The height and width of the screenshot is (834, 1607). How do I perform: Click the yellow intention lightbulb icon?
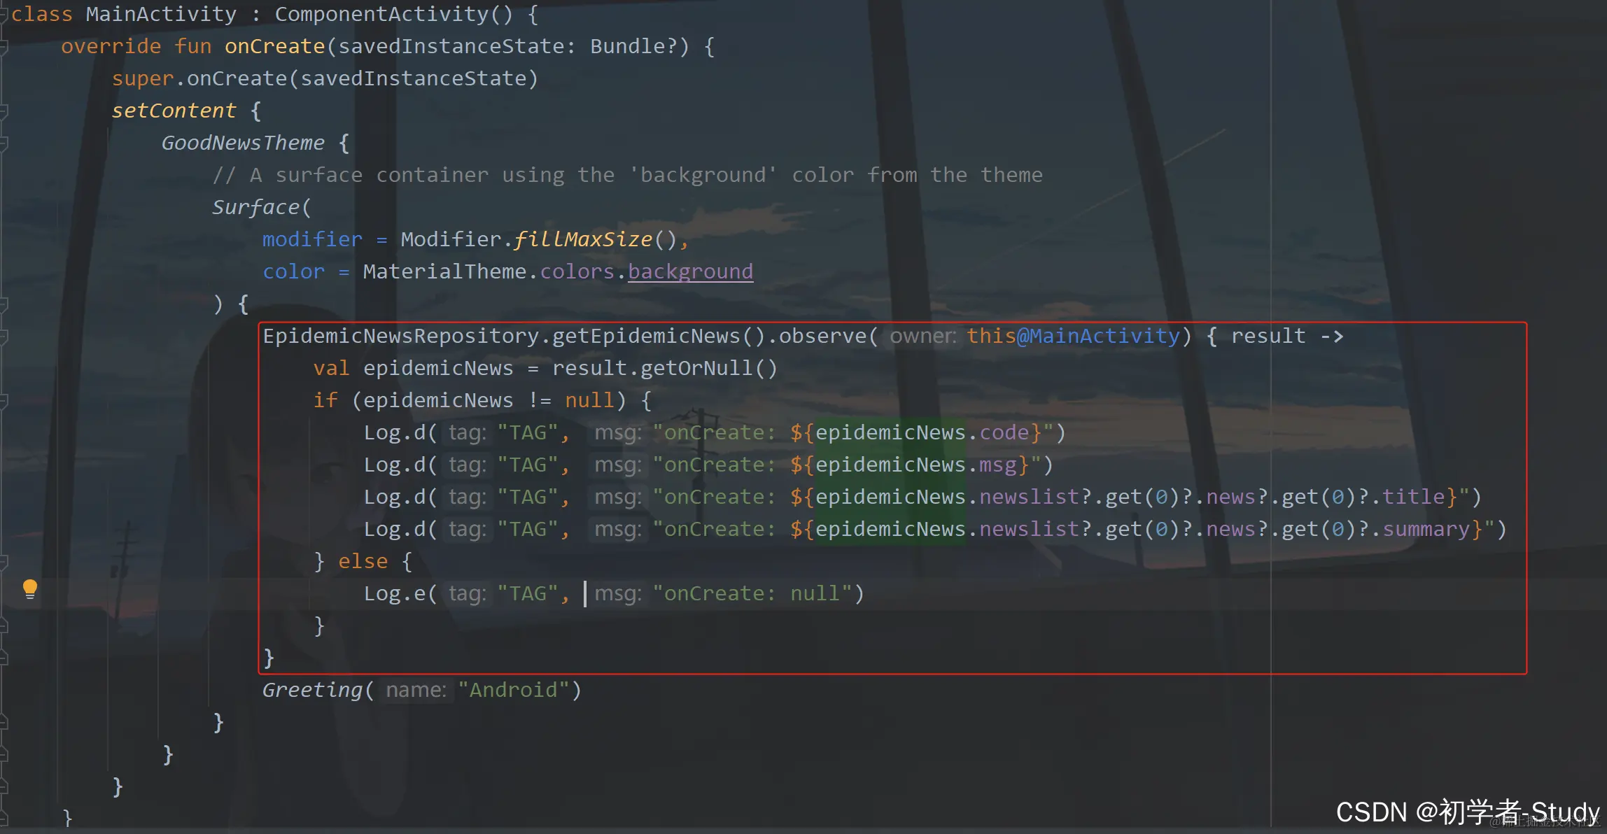click(x=29, y=588)
